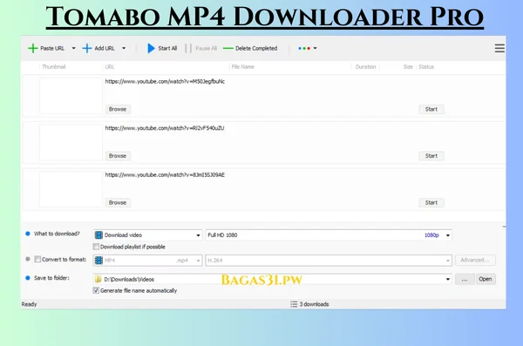Screen dimensions: 523x346
Task: Click the blue Add URL plus icon
Action: pyautogui.click(x=86, y=49)
